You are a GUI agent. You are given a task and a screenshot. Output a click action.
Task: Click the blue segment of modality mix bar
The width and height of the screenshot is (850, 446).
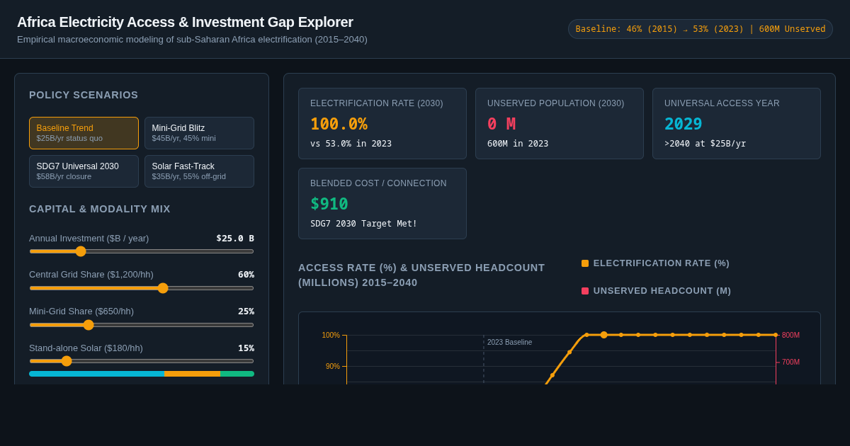96,374
